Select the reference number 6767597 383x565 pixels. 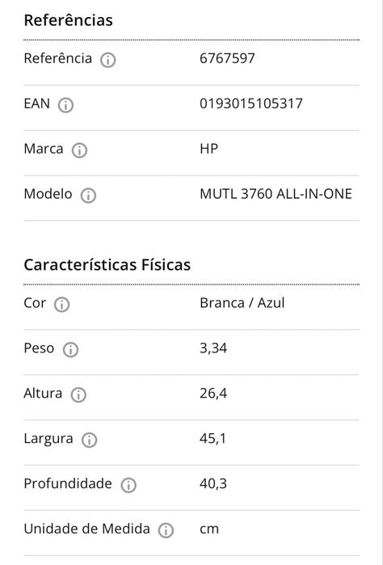tap(227, 58)
